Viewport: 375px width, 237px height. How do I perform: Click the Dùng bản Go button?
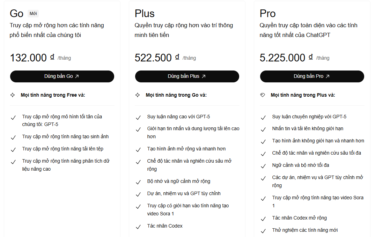coord(62,76)
